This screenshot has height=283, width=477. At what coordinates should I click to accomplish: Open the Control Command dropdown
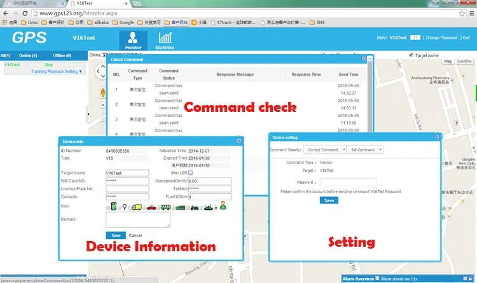[x=325, y=149]
